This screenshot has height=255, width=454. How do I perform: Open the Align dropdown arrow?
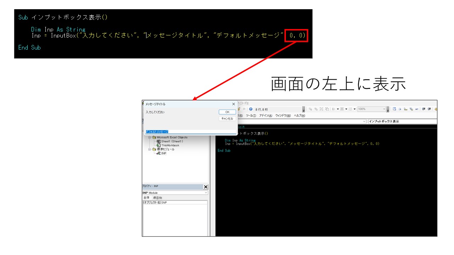(x=338, y=109)
